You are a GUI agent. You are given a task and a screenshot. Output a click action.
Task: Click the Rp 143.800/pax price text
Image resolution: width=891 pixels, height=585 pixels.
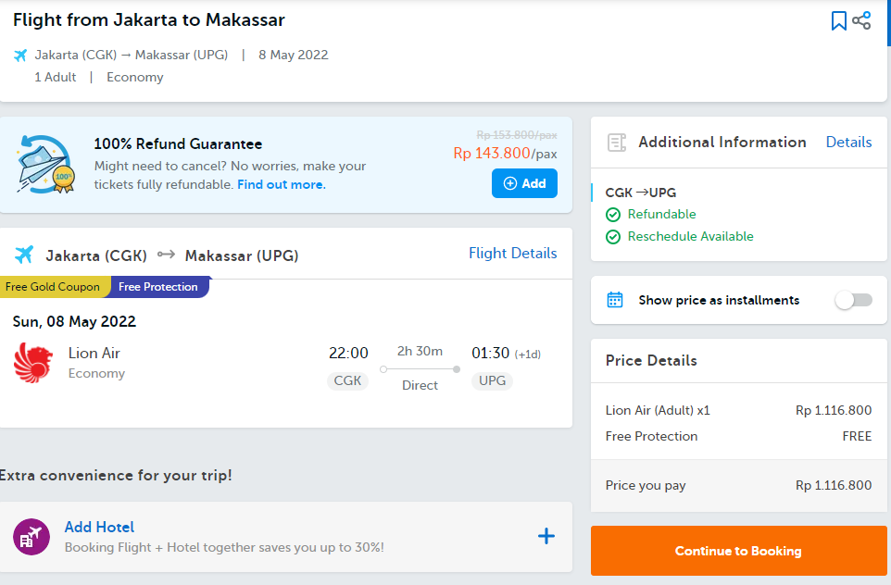point(505,154)
